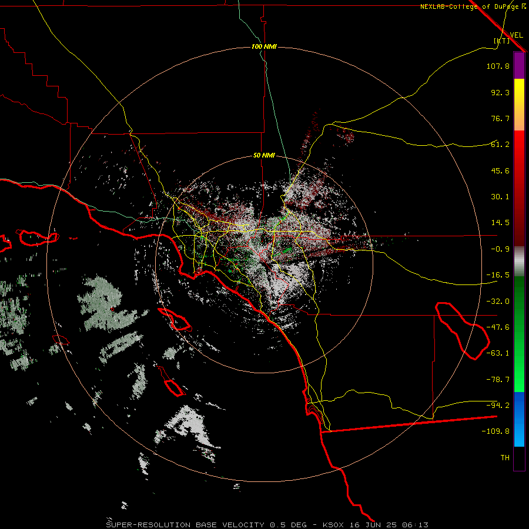Click the VEL legend title

point(516,35)
